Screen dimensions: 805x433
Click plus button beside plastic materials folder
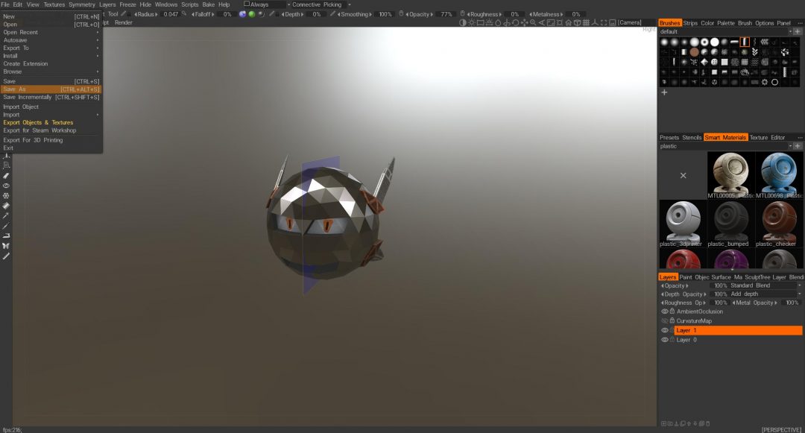[x=798, y=146]
